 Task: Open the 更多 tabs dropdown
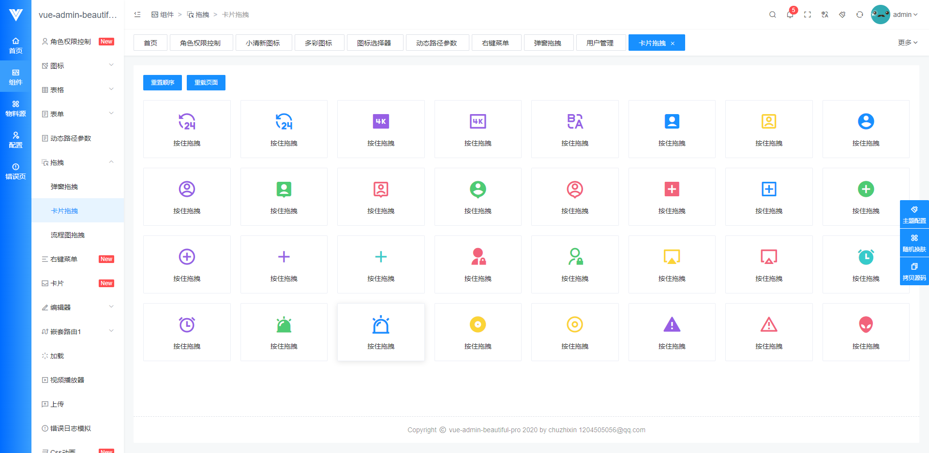[x=908, y=43]
